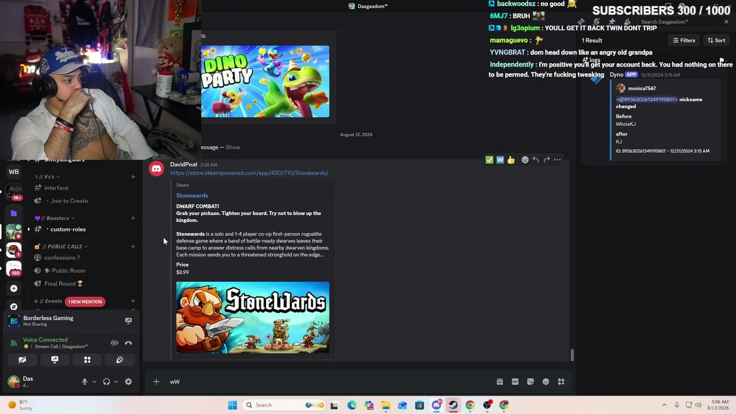Collapse the // PUBLIC CALLS category

tap(60, 247)
